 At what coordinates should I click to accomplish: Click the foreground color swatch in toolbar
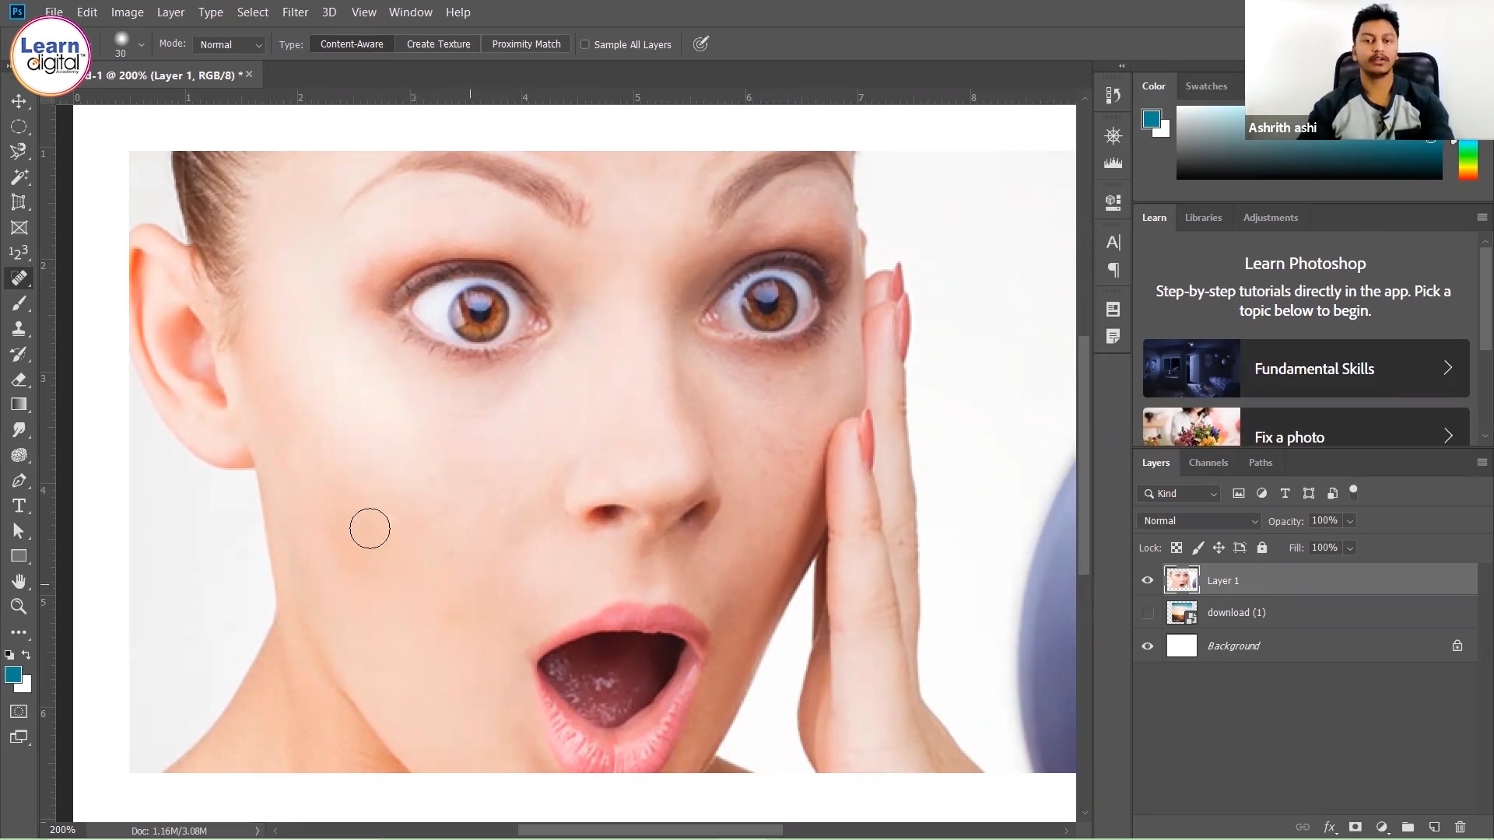13,674
